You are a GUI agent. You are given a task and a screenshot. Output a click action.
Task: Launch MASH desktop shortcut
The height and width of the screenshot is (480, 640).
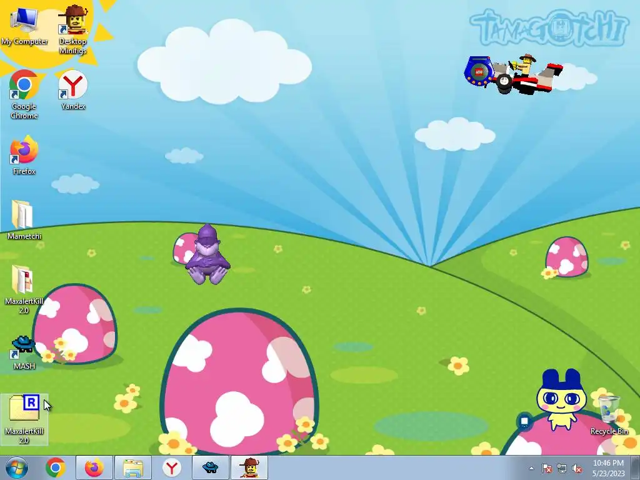[24, 353]
